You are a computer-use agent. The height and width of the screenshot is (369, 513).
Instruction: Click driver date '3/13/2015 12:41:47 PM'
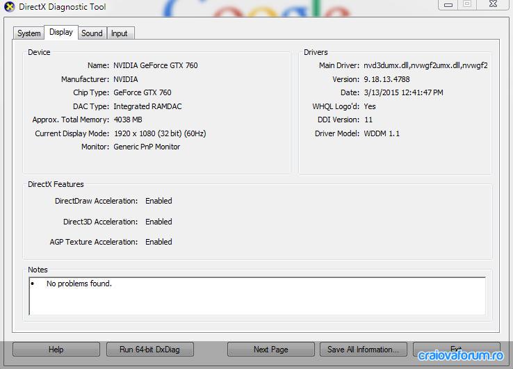click(x=403, y=92)
